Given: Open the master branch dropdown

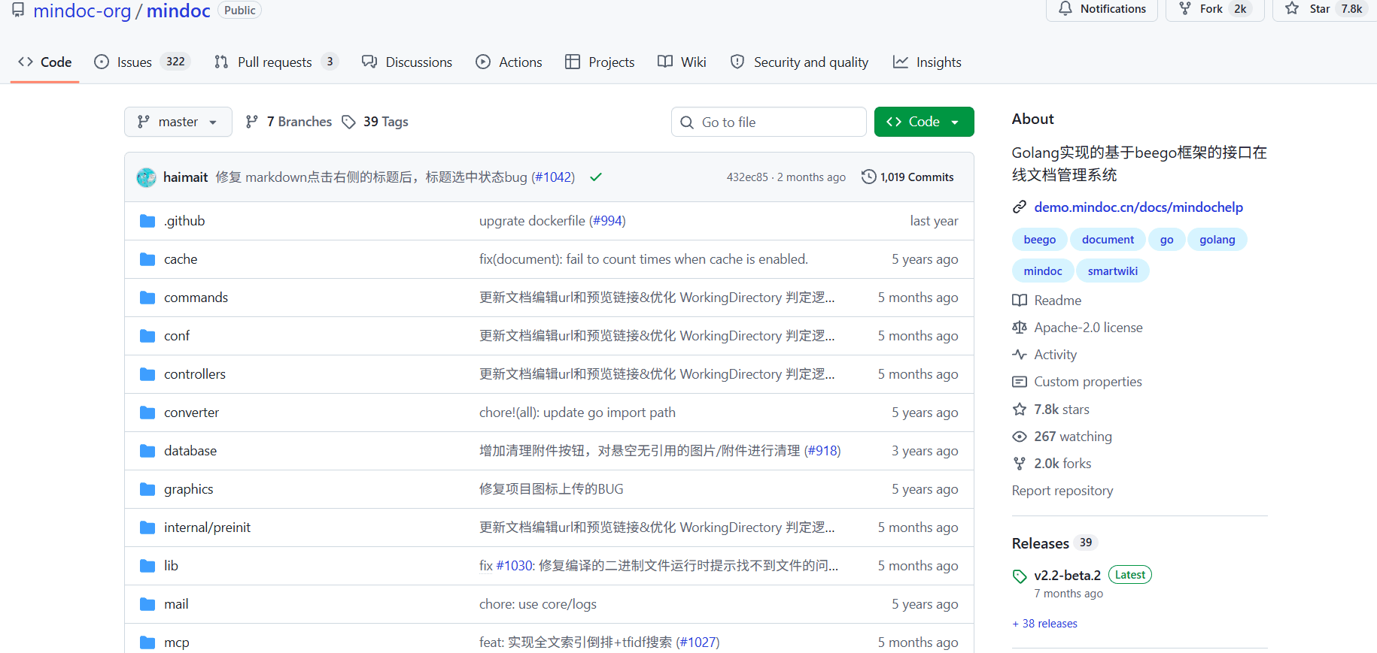Looking at the screenshot, I should pos(178,122).
